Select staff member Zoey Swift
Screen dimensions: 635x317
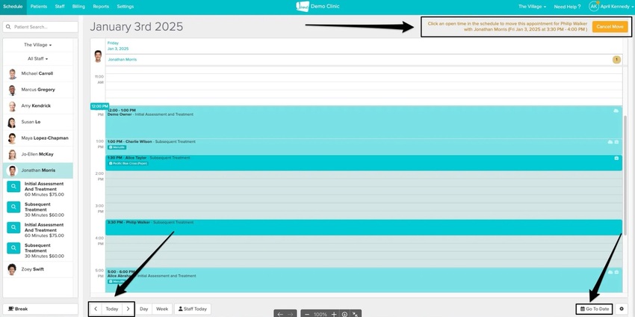37,269
